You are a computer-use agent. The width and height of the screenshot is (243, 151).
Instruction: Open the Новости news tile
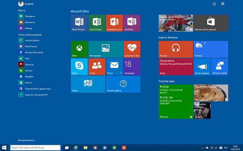pos(202,110)
